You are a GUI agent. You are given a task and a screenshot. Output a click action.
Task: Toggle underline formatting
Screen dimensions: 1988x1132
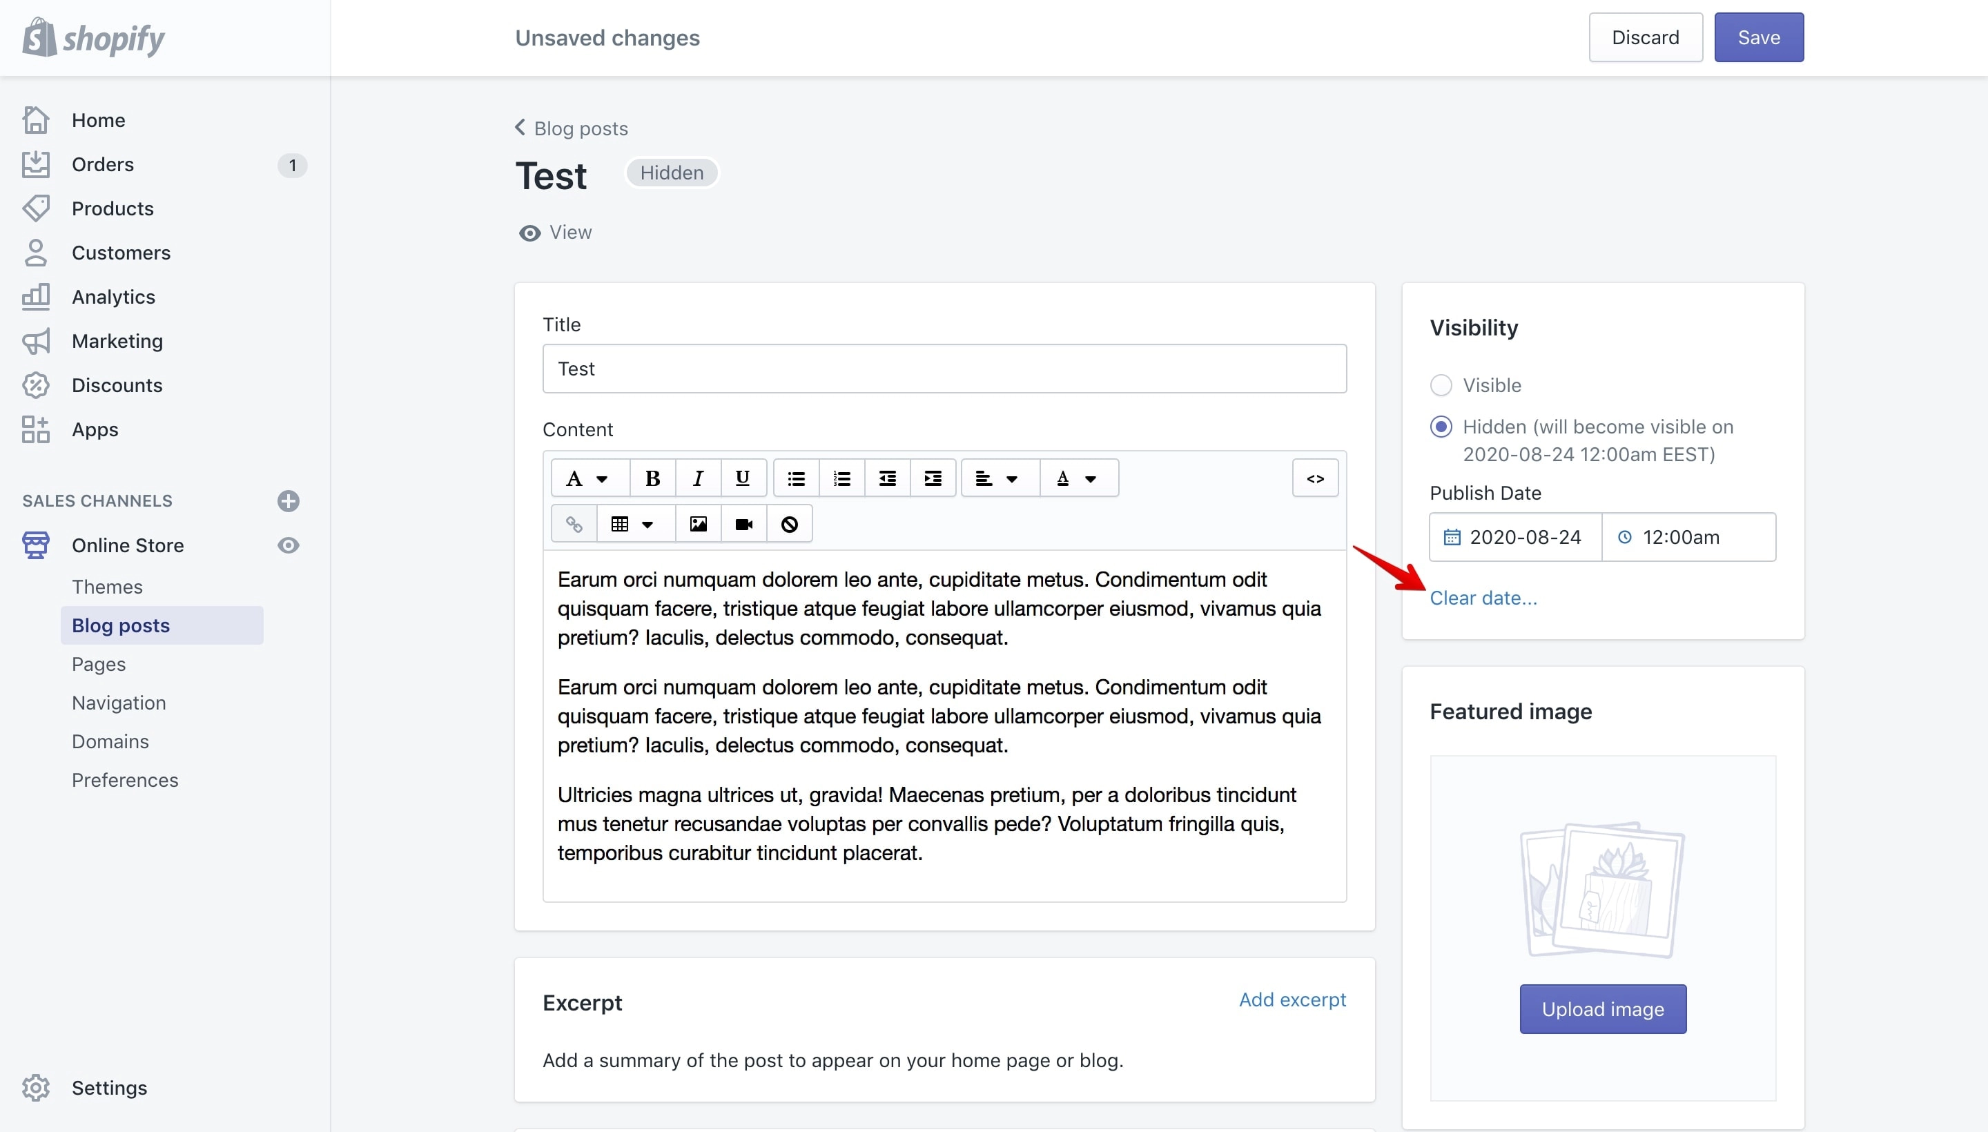point(743,478)
